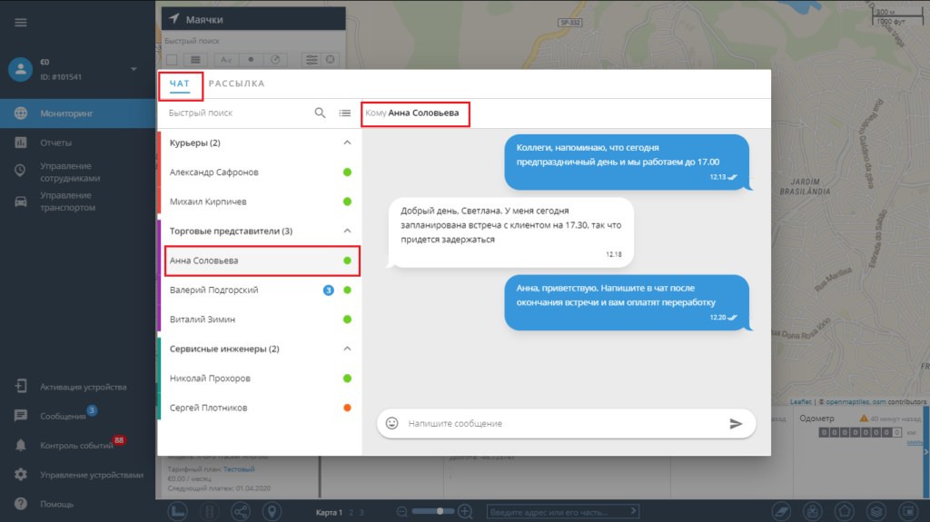The width and height of the screenshot is (930, 522).
Task: Click the unread badge 3 next to Валерий Подгорский
Action: point(328,291)
